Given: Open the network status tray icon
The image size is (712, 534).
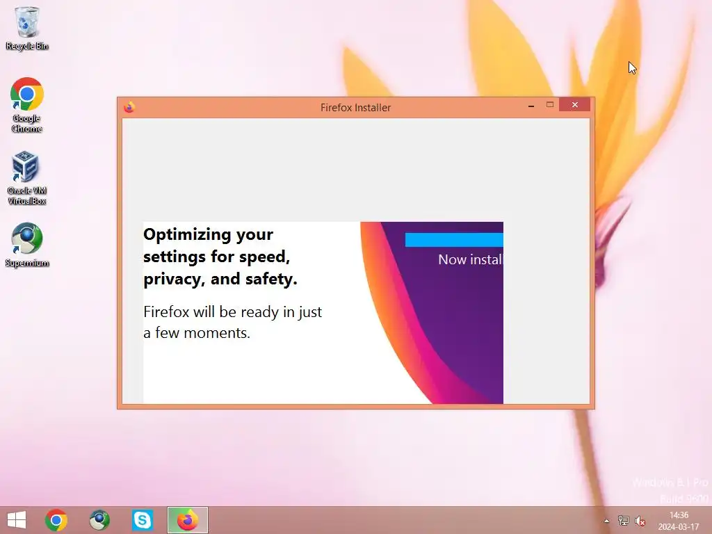Looking at the screenshot, I should tap(624, 521).
